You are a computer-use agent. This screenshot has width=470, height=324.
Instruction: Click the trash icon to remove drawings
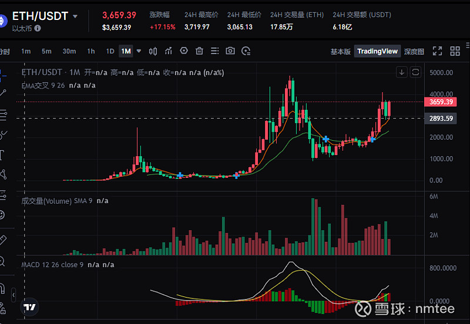199,51
